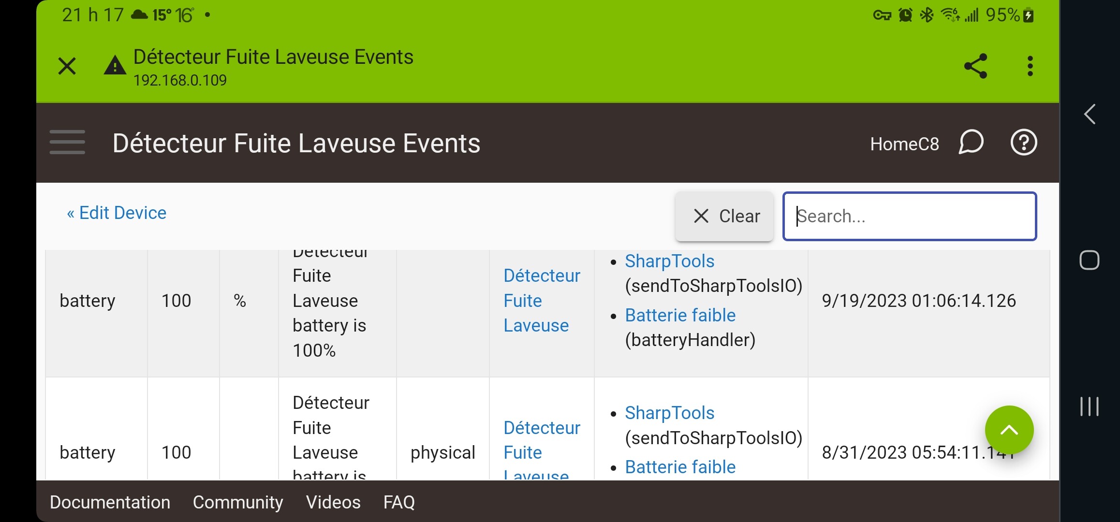Open Détecteur Fuite Laveuse link in first row
The image size is (1120, 522).
tap(541, 301)
